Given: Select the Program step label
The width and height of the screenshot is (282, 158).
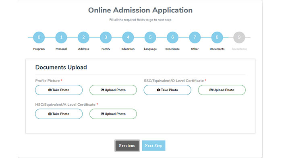Looking at the screenshot, I should [x=39, y=49].
